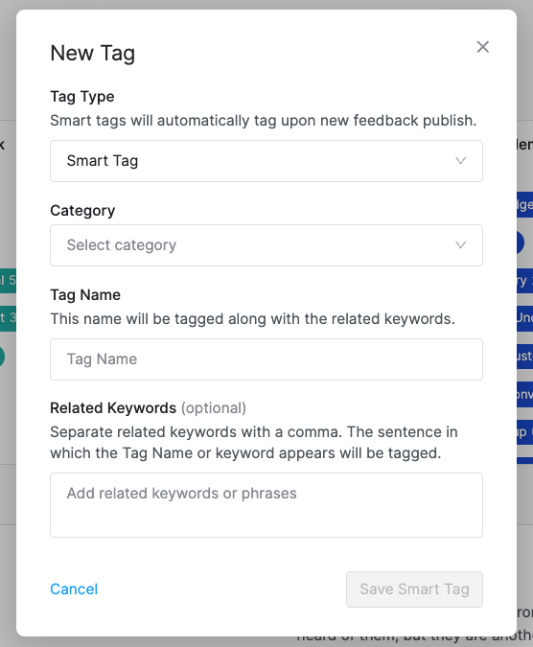The height and width of the screenshot is (647, 533).
Task: Open the Tag Type dropdown showing Smart Tag
Action: (266, 161)
